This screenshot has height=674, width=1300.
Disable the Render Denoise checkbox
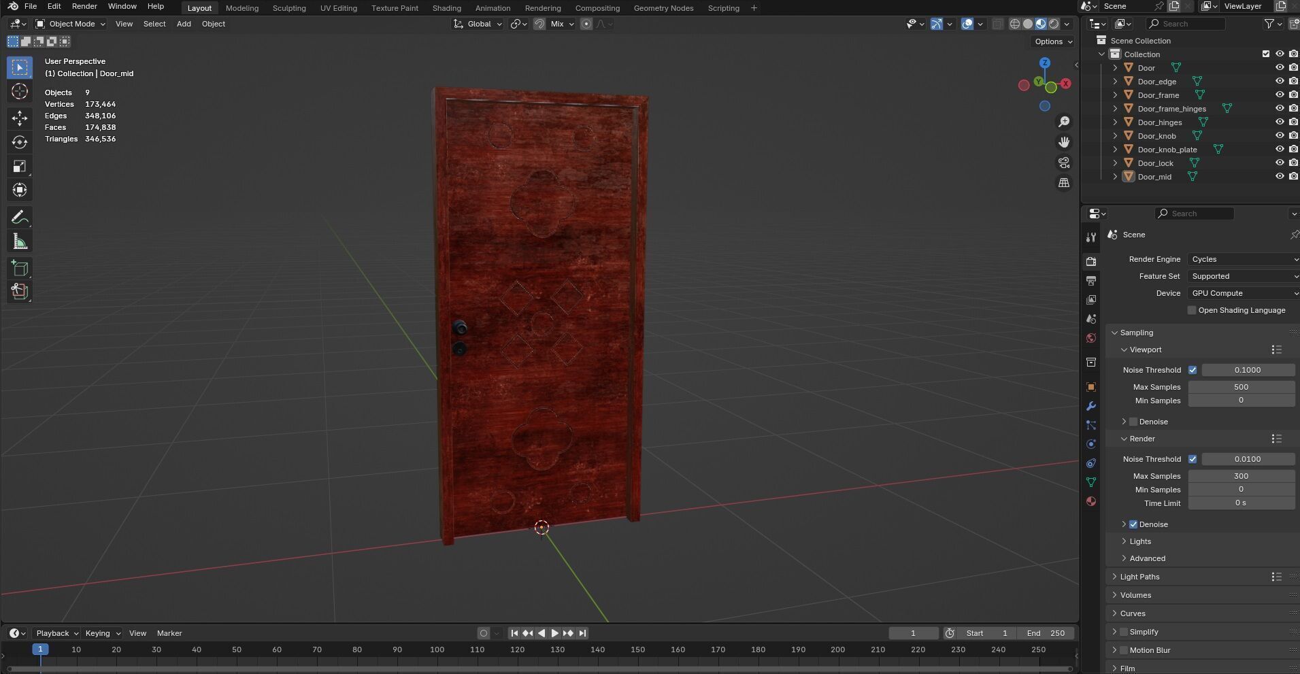tap(1133, 524)
